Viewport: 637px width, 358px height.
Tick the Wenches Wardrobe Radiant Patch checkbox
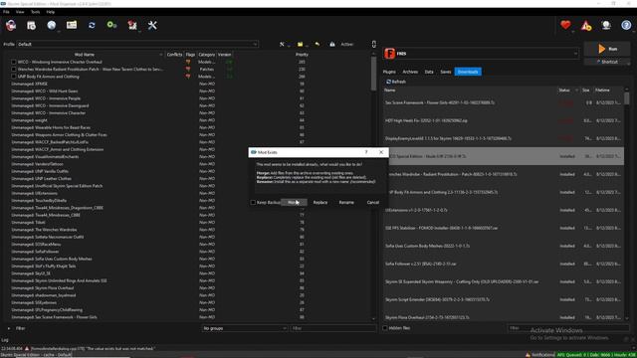pyautogui.click(x=14, y=70)
